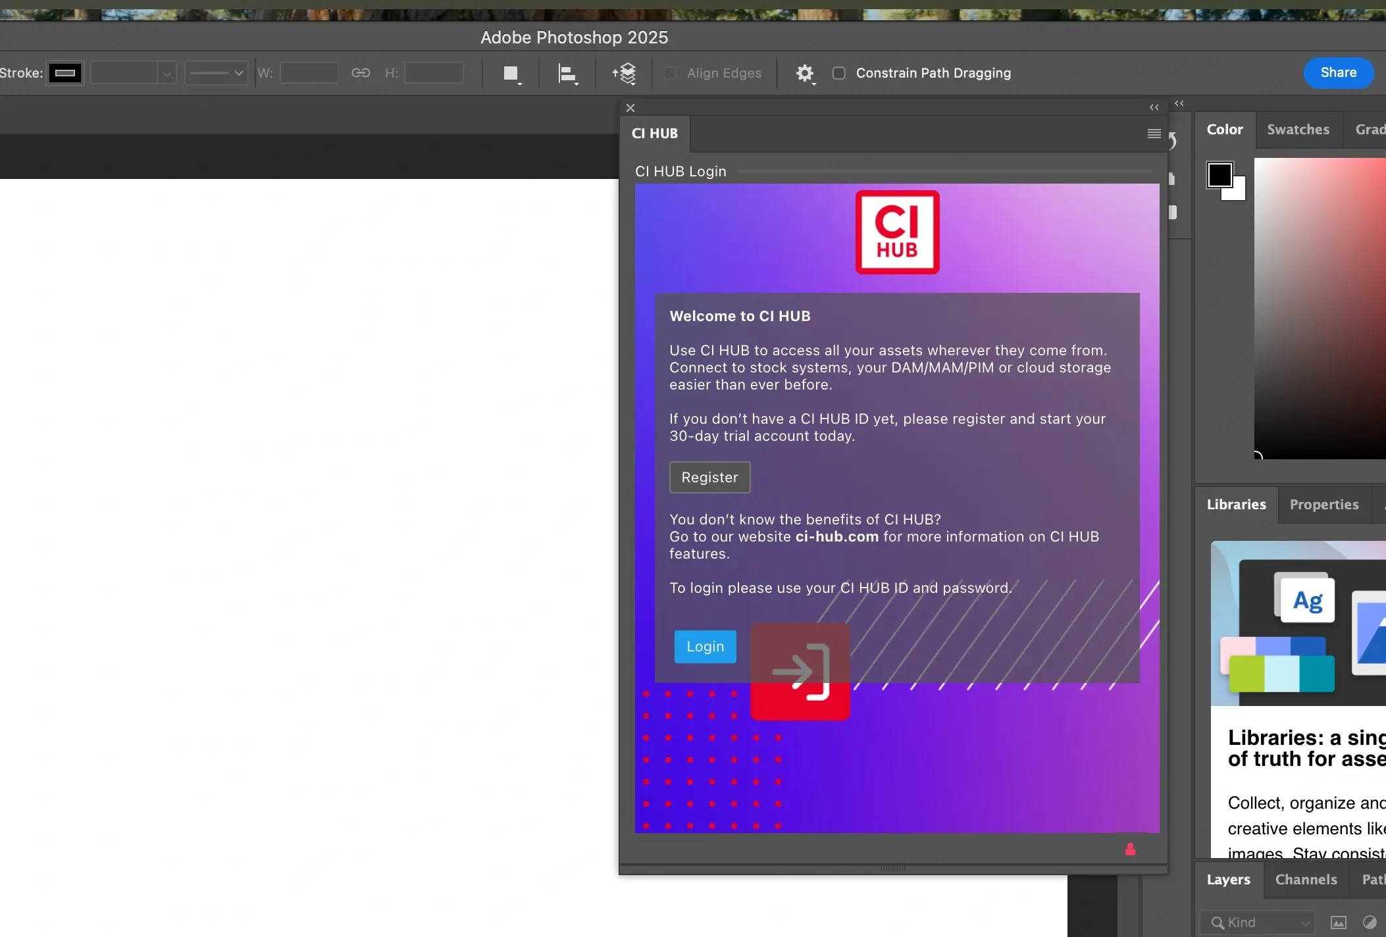Switch to the Libraries tab
1386x937 pixels.
[1237, 505]
